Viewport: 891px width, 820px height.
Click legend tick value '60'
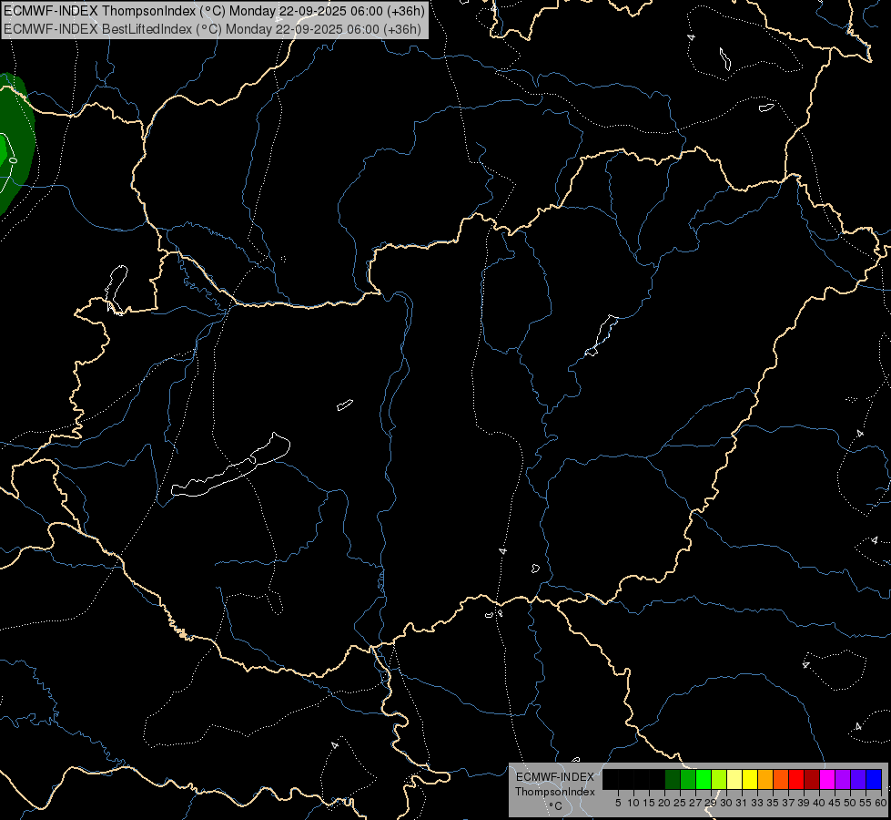click(x=881, y=803)
